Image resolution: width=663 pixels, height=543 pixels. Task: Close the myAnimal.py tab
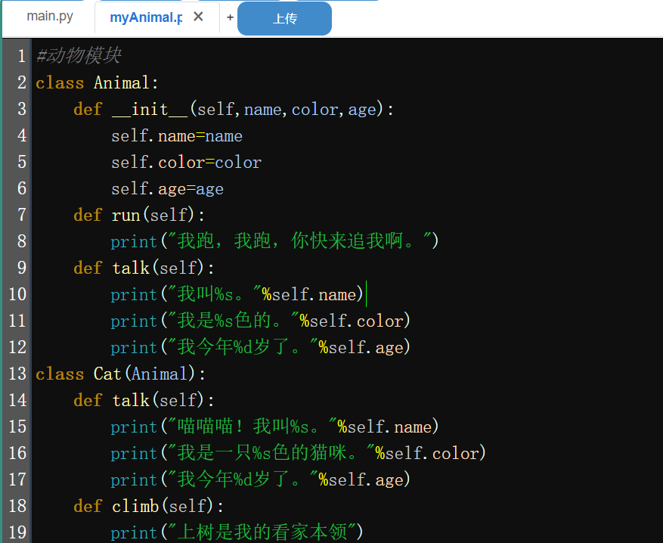(x=198, y=17)
